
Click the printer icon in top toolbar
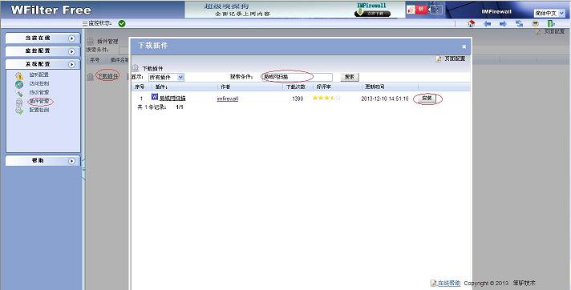pos(535,24)
